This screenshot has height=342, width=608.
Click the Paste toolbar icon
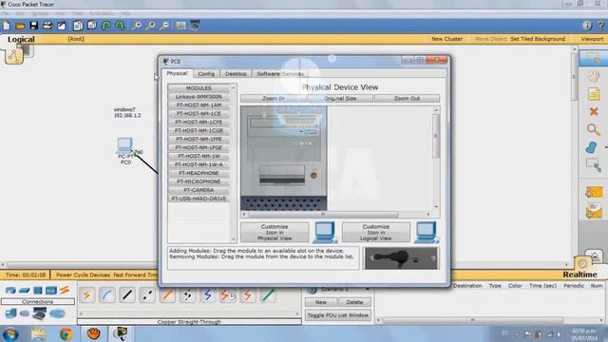tap(92, 26)
